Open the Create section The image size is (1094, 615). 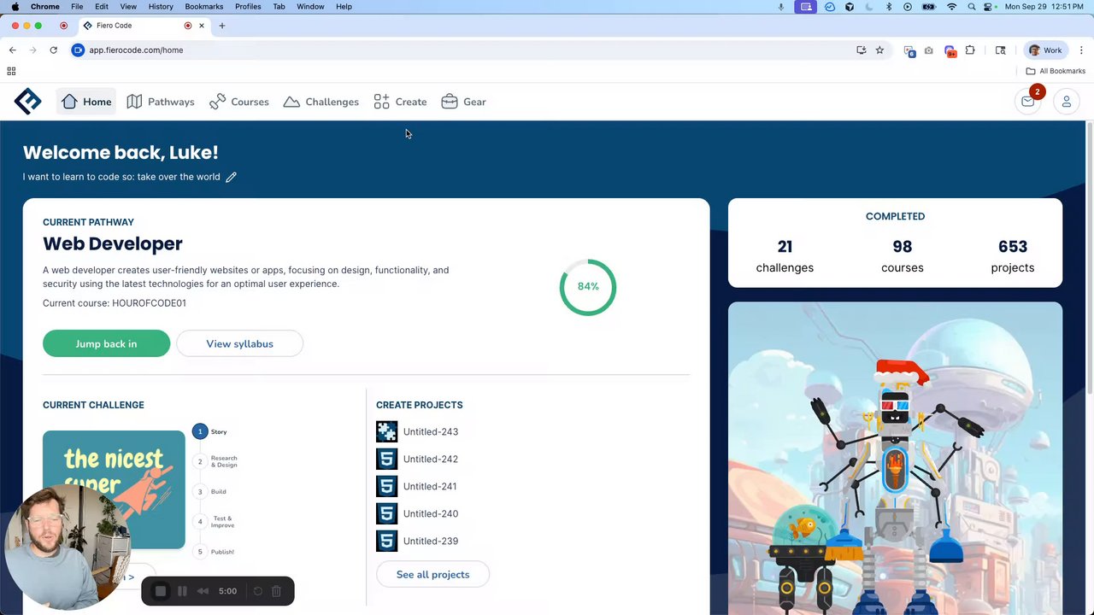(x=400, y=102)
